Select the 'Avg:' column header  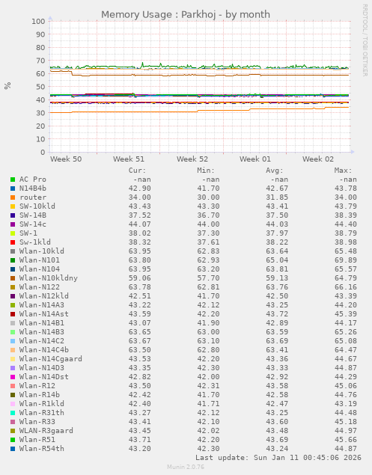coord(275,171)
